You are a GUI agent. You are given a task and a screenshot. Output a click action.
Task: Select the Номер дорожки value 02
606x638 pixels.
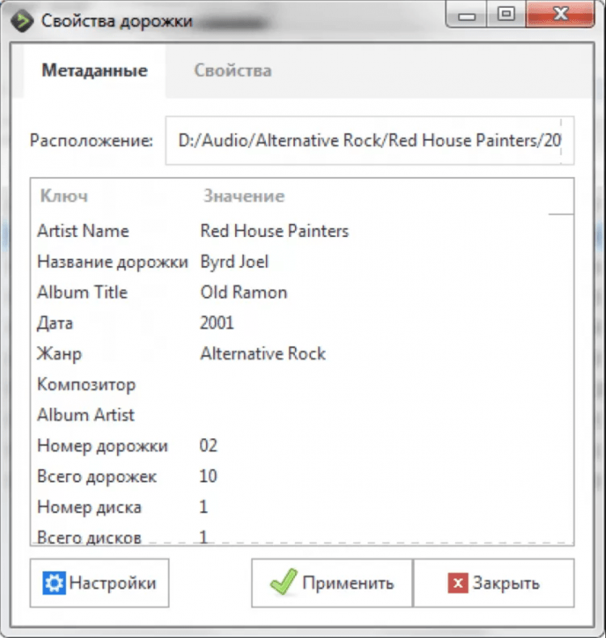coord(208,446)
